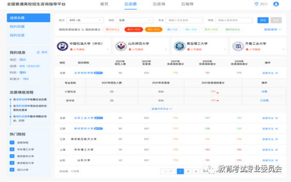
Task: Click the 青岛理工大学 school logo
Action: [179, 46]
